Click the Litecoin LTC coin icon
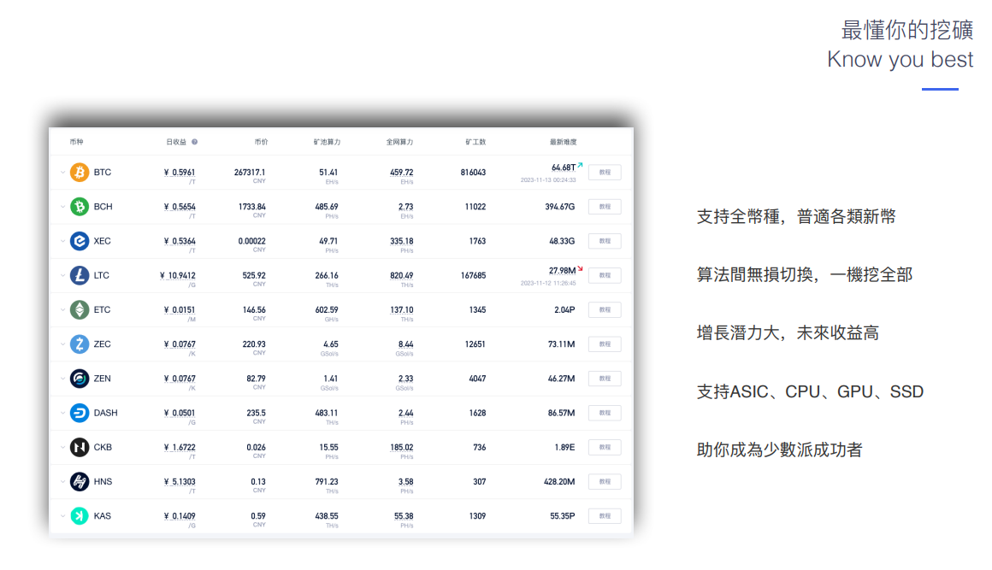992x570 pixels. pos(80,276)
